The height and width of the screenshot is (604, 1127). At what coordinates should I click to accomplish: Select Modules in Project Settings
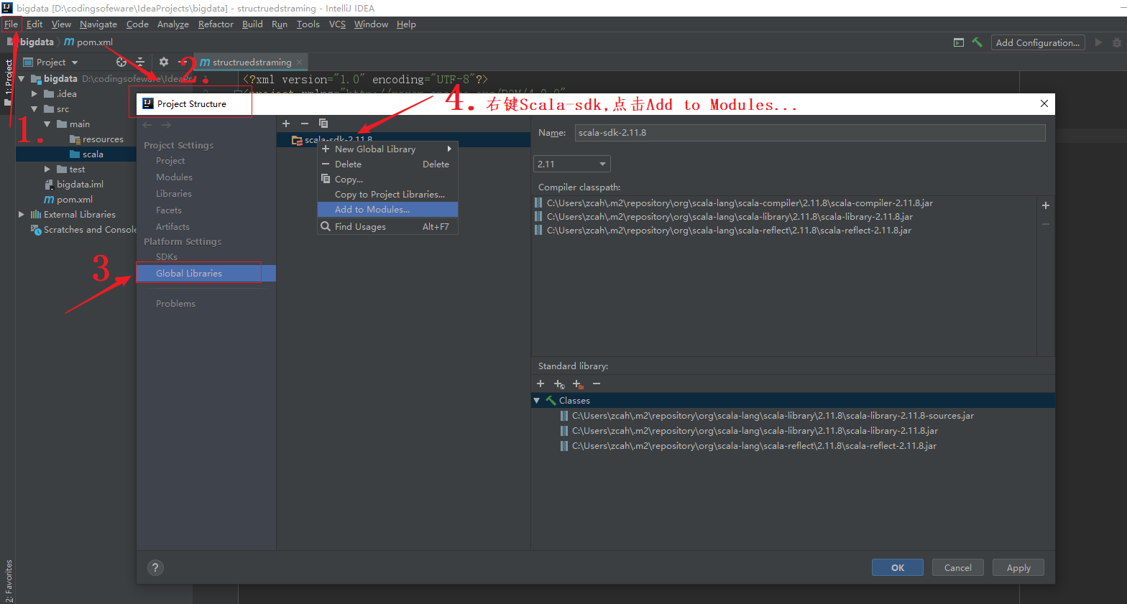pos(174,177)
